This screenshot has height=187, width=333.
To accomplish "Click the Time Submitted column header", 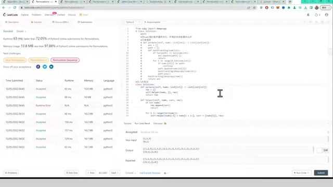I will 14,81.
